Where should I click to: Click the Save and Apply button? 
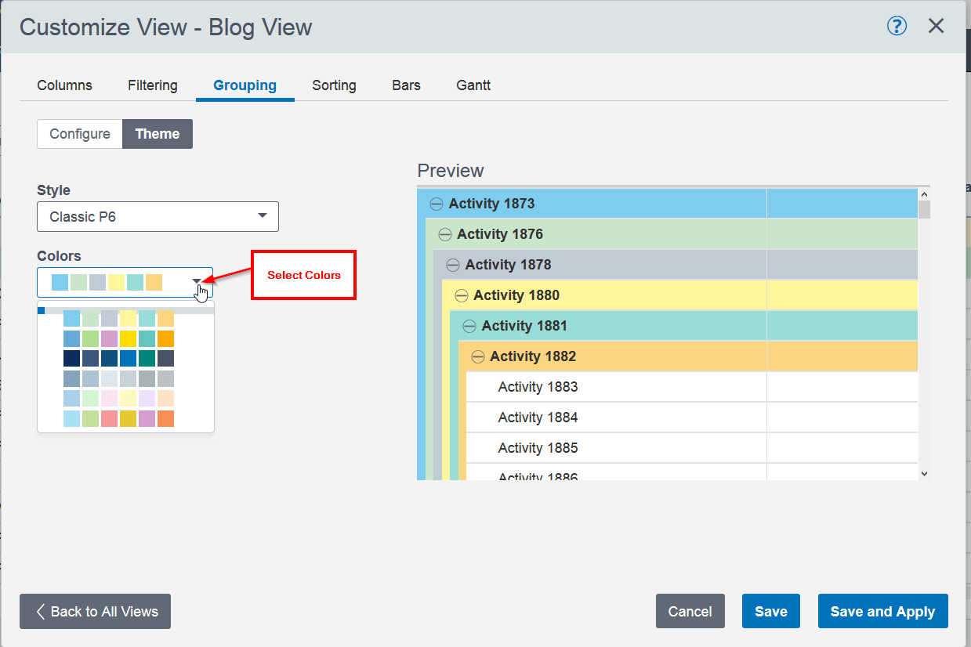point(882,612)
